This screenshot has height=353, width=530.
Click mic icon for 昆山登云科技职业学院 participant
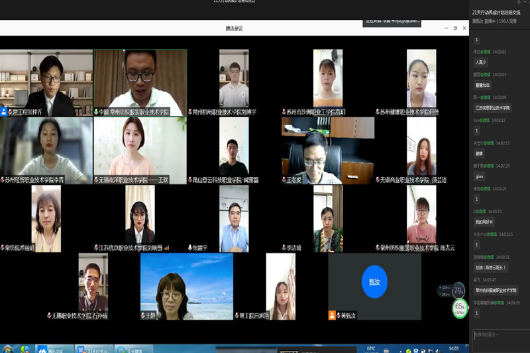point(190,179)
